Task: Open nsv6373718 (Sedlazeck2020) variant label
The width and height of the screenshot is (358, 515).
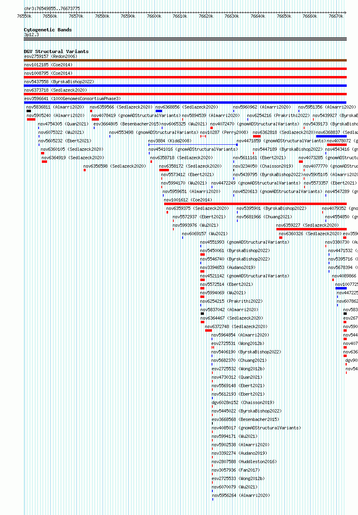Action: 56,90
